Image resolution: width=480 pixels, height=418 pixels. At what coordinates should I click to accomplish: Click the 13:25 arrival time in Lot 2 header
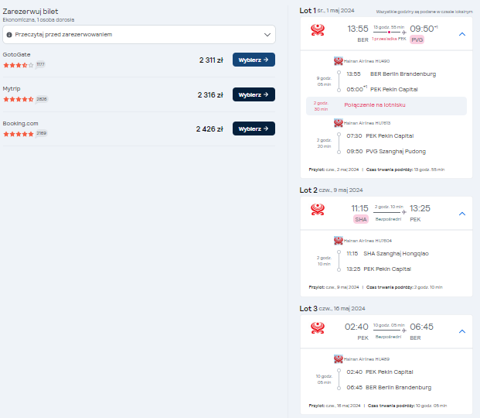pos(420,208)
